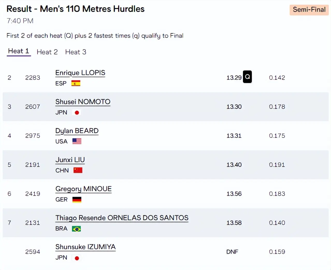Click Japan flag beside Shusei Nomoto
Viewport: 331px width, 270px height.
[x=77, y=112]
